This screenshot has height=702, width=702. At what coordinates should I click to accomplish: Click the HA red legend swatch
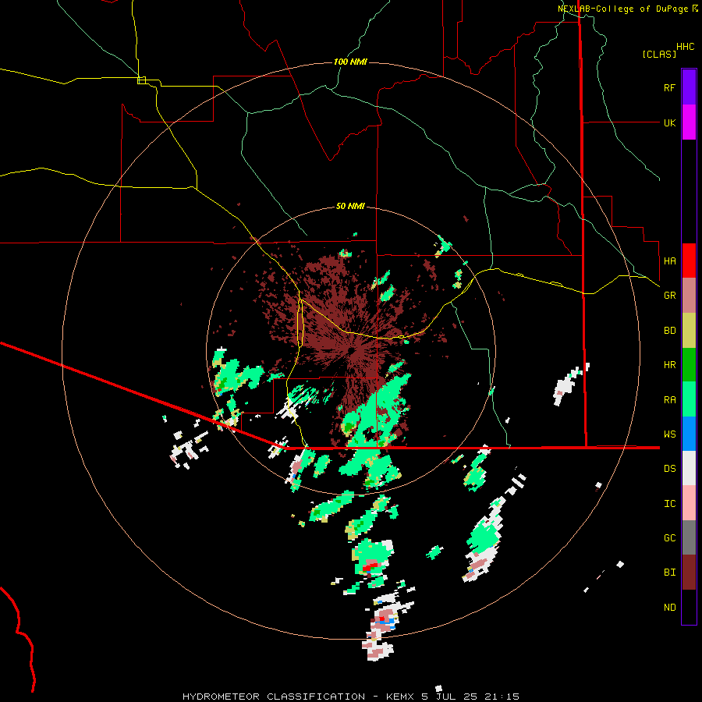tap(689, 261)
